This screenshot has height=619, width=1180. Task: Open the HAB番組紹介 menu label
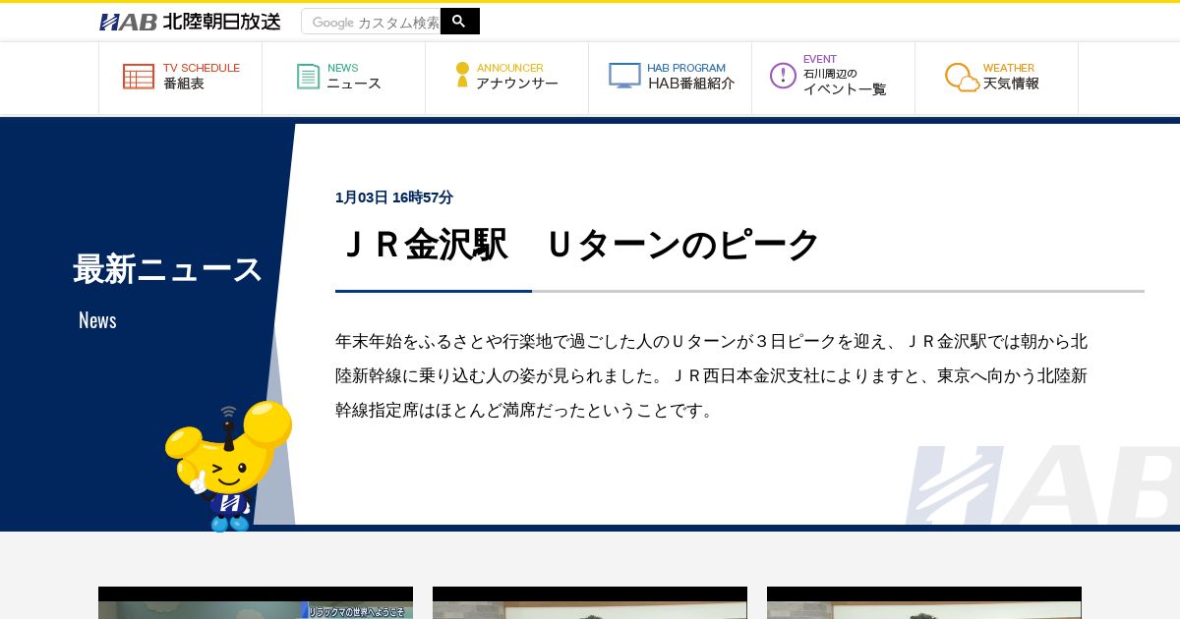(691, 84)
